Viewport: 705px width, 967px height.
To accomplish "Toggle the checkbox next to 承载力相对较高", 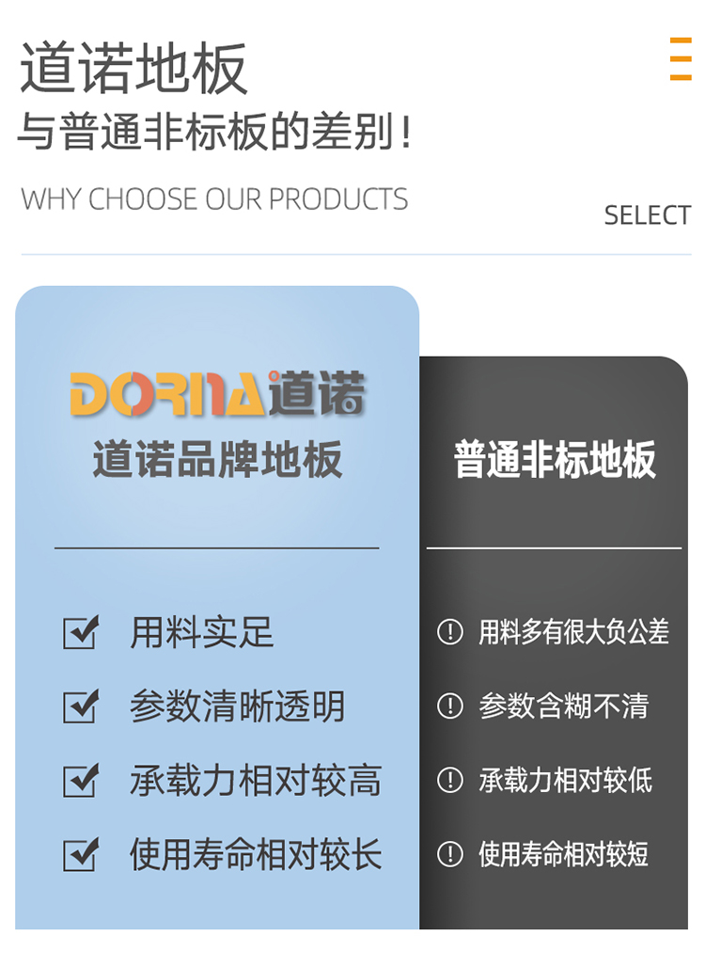I will pos(81,780).
